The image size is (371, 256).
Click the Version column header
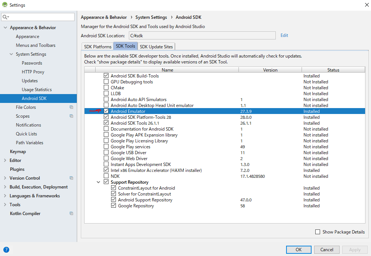(x=270, y=70)
